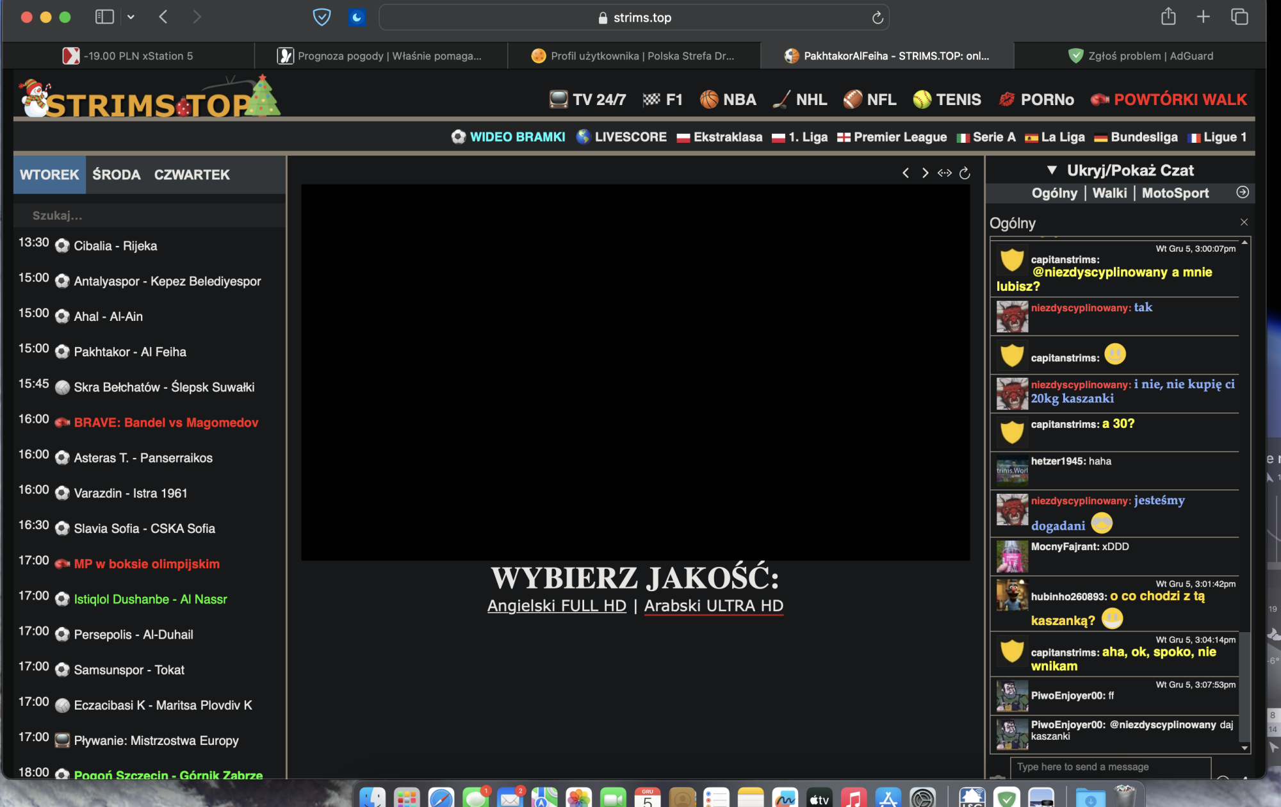Click the chat pop-out circle arrow icon
Screen dimensions: 1281x807
(x=1243, y=192)
